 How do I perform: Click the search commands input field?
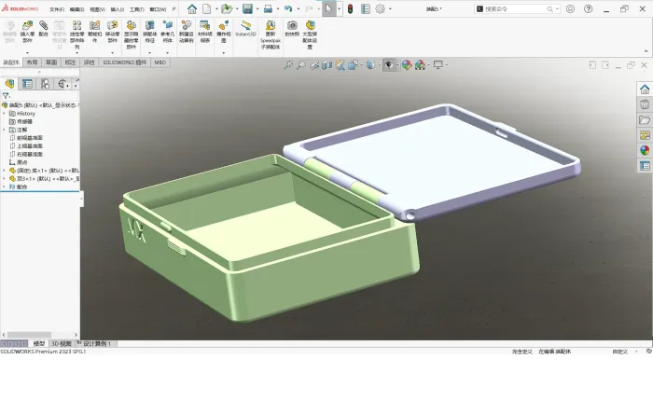[x=516, y=8]
